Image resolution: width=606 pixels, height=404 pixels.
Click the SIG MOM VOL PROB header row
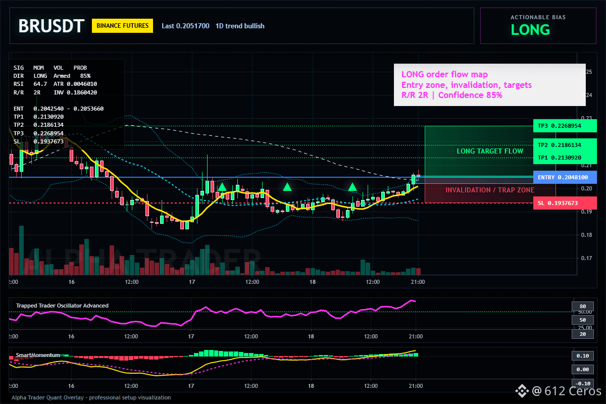point(50,67)
